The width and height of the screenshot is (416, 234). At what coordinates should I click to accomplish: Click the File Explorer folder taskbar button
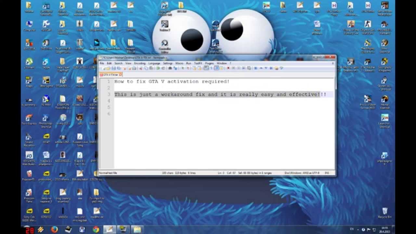tap(137, 229)
